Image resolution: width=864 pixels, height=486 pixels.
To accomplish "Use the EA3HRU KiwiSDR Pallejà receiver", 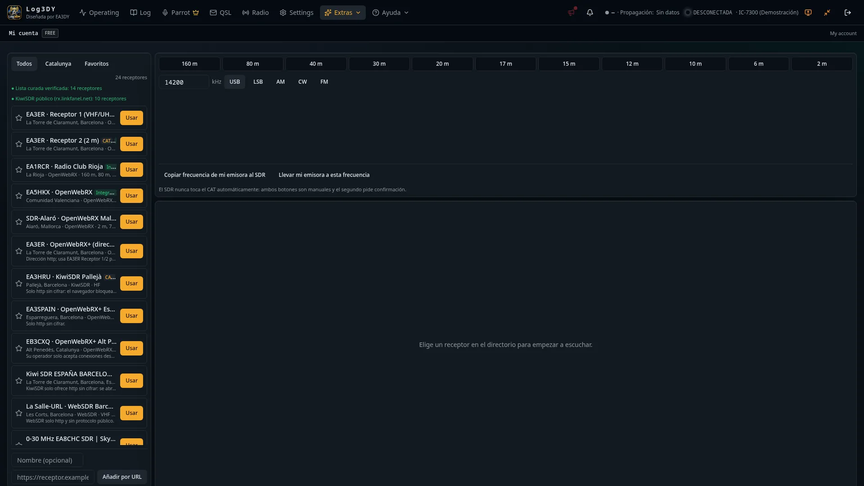I will click(131, 283).
